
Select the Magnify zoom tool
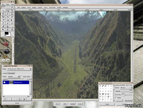(x=8, y=14)
